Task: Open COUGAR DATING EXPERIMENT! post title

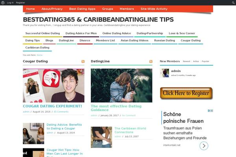Action: [52, 106]
